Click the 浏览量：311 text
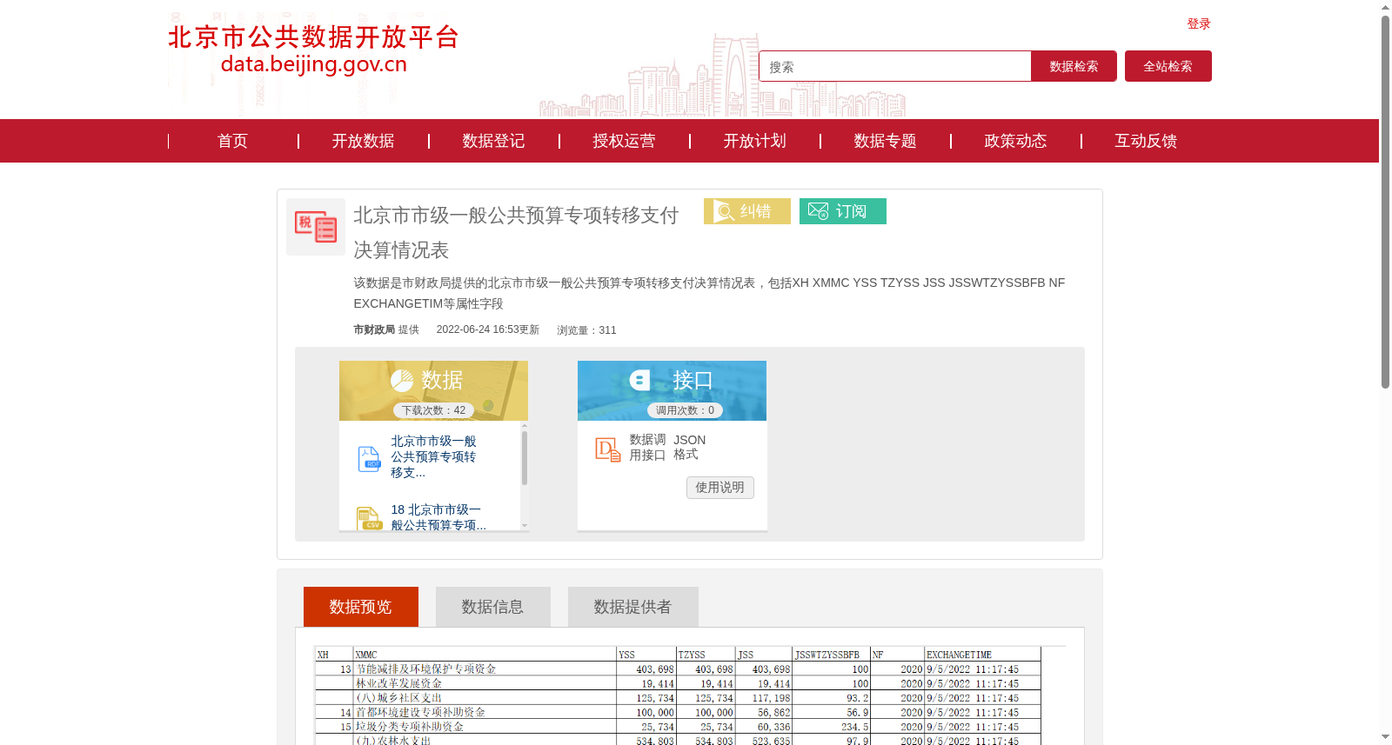The height and width of the screenshot is (745, 1392). [586, 330]
